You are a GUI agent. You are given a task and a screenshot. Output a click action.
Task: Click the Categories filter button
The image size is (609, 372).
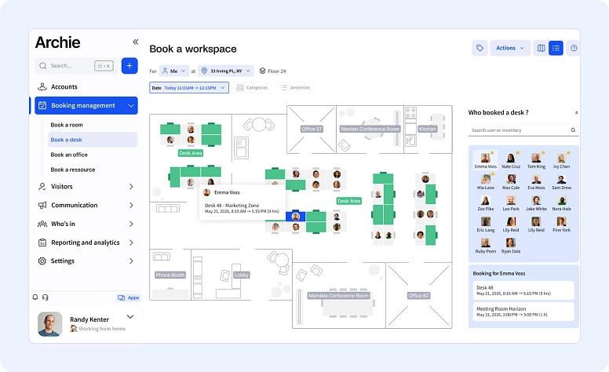(x=252, y=88)
